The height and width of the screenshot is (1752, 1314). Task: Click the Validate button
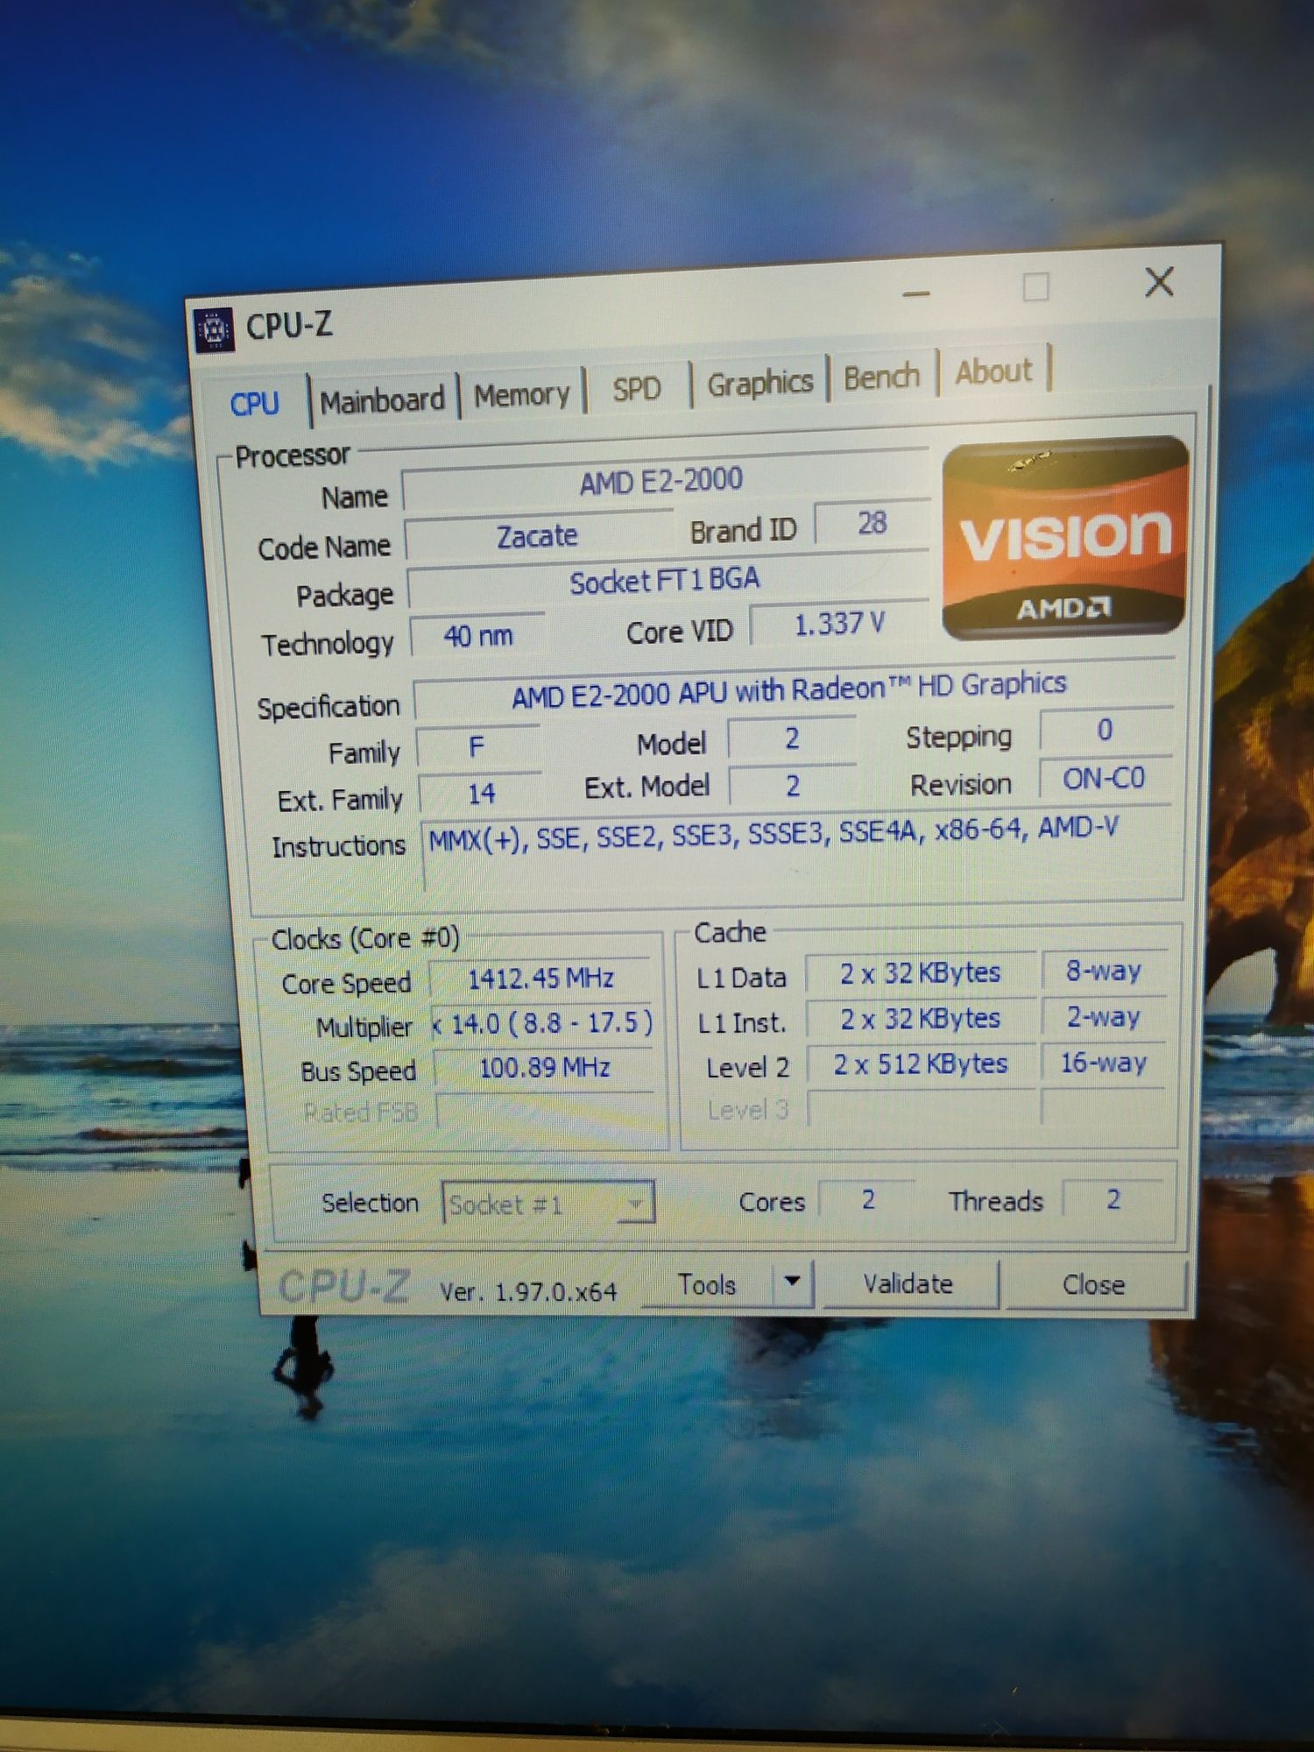908,1283
